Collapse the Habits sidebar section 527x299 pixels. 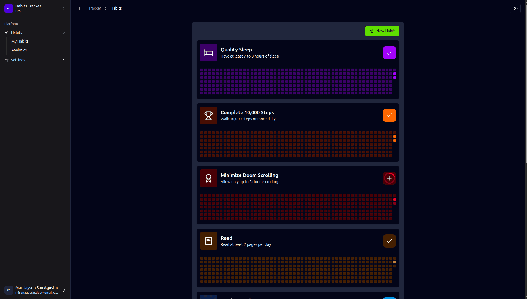click(64, 33)
